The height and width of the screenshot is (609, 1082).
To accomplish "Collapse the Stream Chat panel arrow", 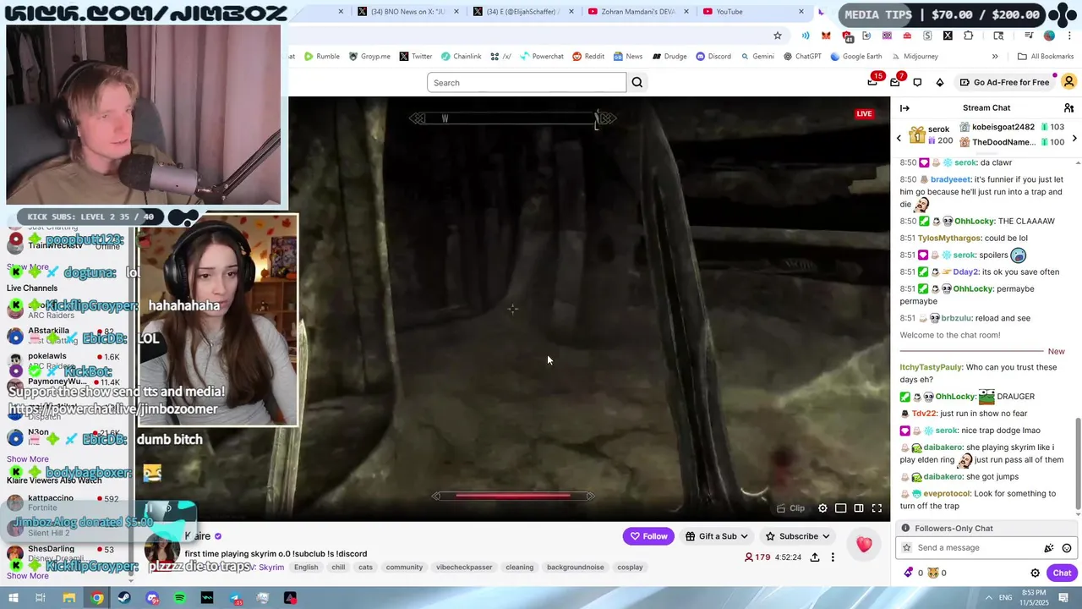I will (904, 108).
